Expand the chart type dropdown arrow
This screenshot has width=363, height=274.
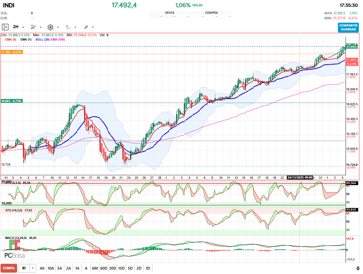(41, 27)
